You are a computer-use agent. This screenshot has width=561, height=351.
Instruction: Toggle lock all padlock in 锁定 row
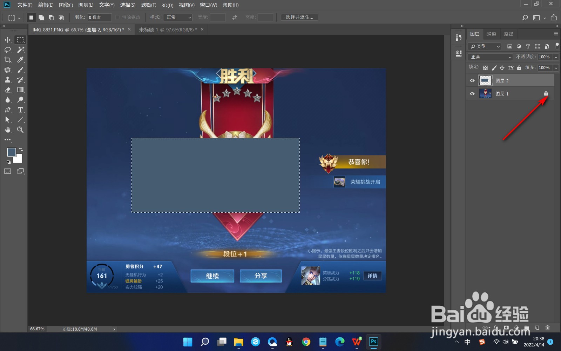[x=519, y=68]
